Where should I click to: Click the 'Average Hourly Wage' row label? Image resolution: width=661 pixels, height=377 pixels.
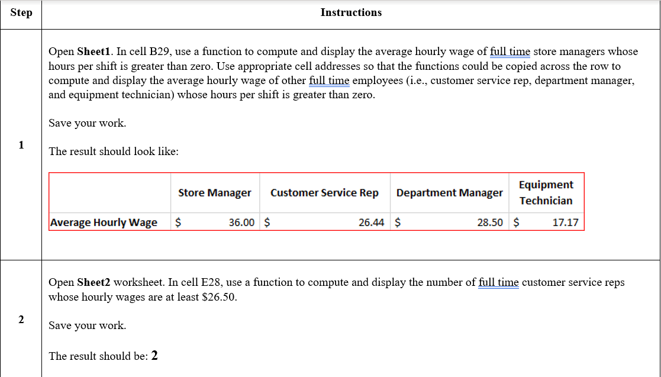(x=104, y=222)
